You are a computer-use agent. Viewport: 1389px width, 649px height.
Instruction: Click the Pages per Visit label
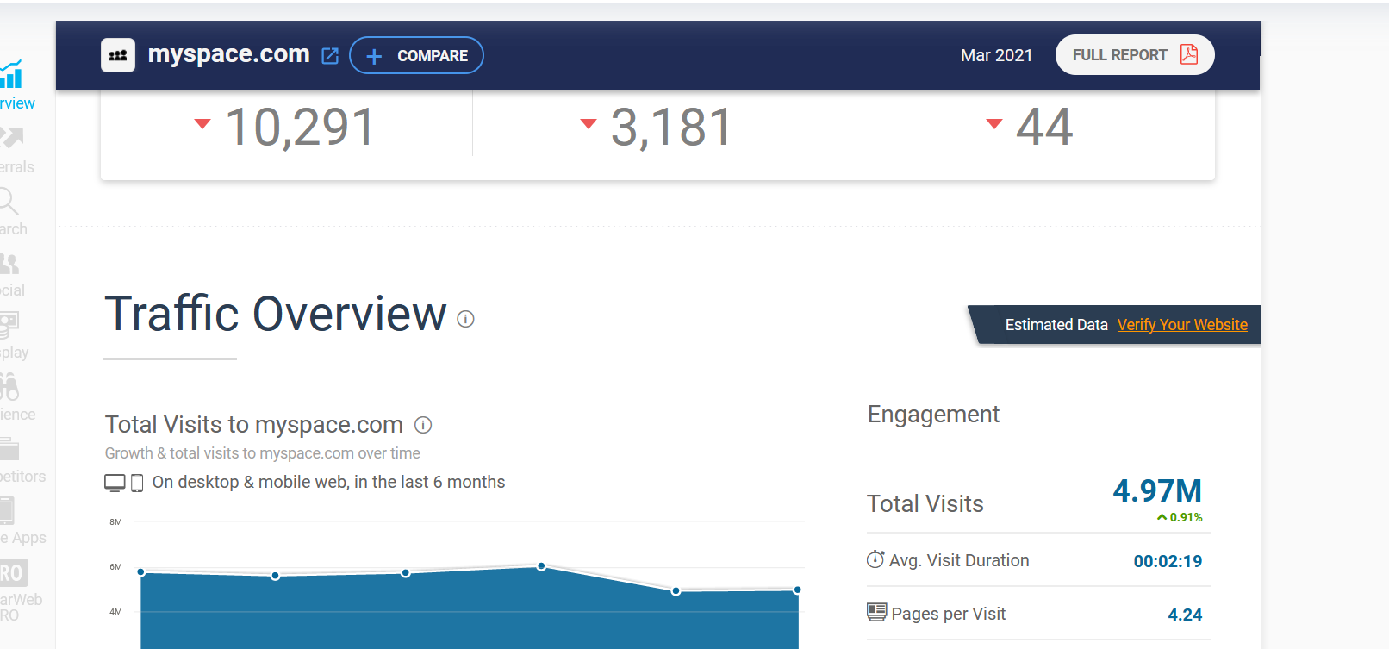tap(949, 614)
